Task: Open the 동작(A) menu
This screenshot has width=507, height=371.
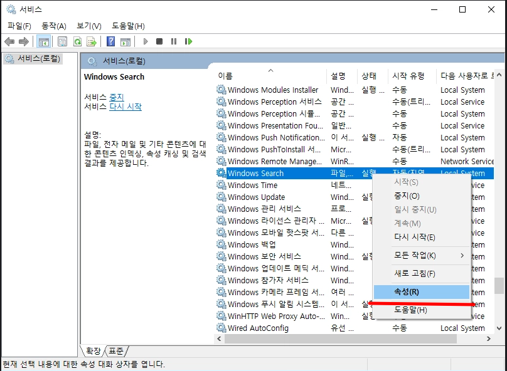Action: (54, 26)
